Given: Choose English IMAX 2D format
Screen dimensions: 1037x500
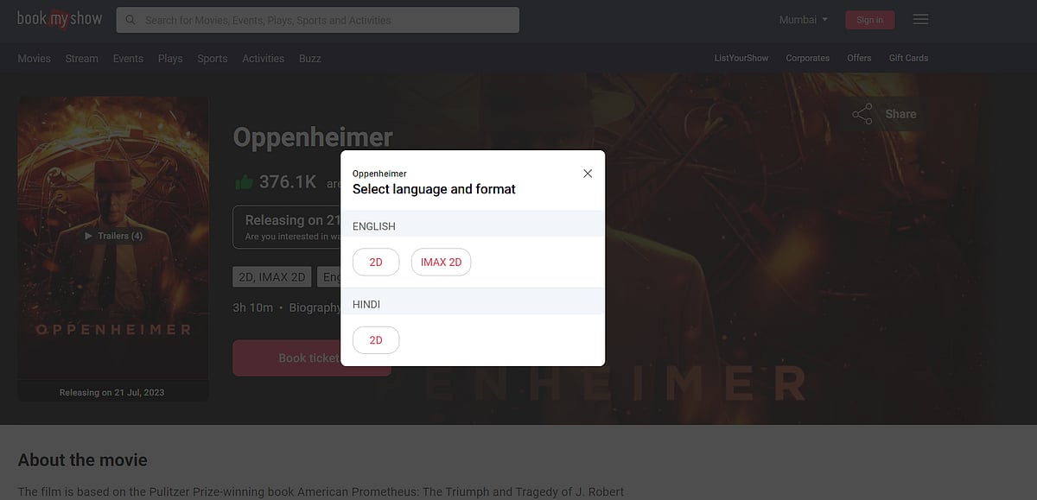Looking at the screenshot, I should (441, 262).
